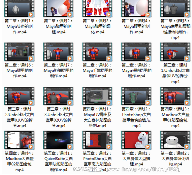The width and height of the screenshot is (192, 175).
Task: Select the video icon for 第四章:课时2 PhotoShop大白盔甲色块的填充
Action: [x=136, y=96]
